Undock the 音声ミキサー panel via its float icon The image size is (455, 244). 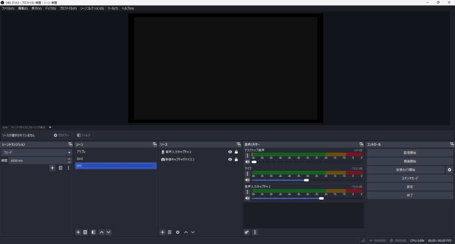click(x=361, y=145)
